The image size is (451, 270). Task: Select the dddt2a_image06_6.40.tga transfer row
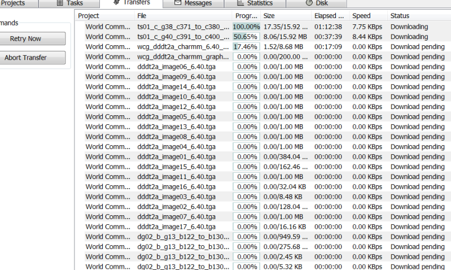pos(176,67)
